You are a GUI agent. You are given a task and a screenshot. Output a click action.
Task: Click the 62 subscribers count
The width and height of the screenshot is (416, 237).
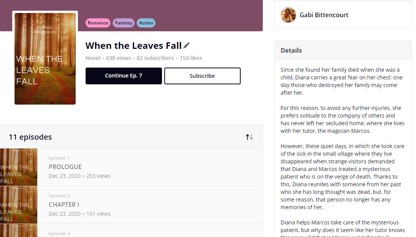pos(155,58)
